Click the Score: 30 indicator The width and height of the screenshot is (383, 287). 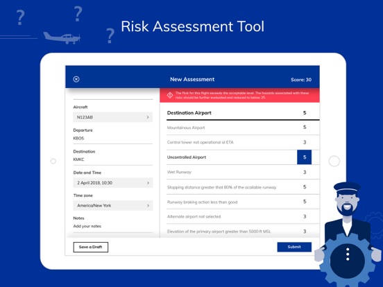click(301, 80)
